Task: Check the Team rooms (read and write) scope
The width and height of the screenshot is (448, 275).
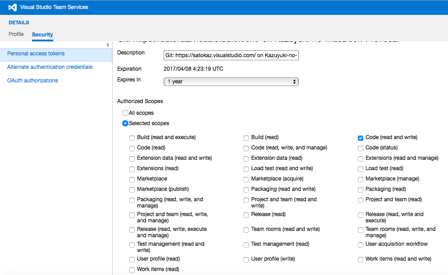Action: pyautogui.click(x=246, y=230)
